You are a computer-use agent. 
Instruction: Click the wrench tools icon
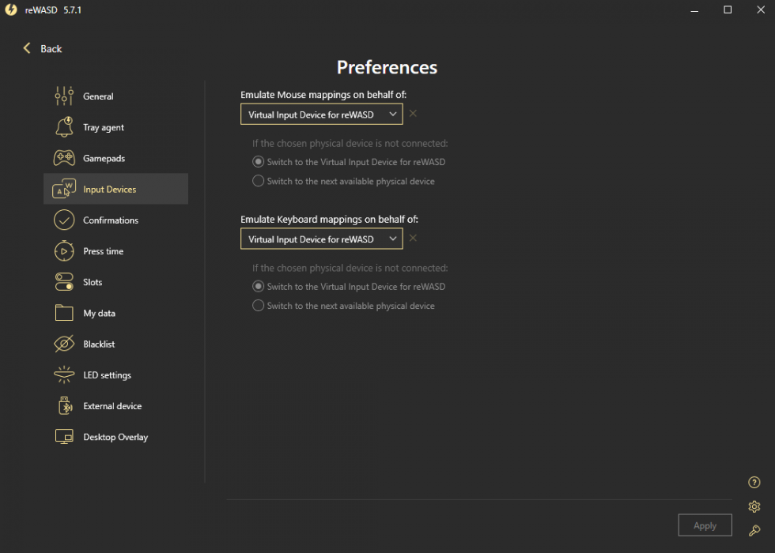click(x=754, y=531)
